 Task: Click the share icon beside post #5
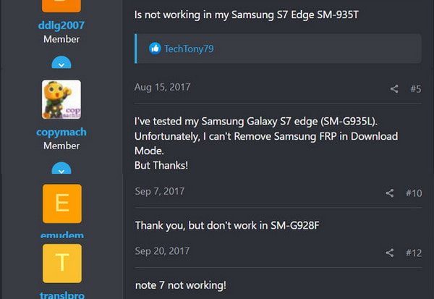tap(394, 89)
